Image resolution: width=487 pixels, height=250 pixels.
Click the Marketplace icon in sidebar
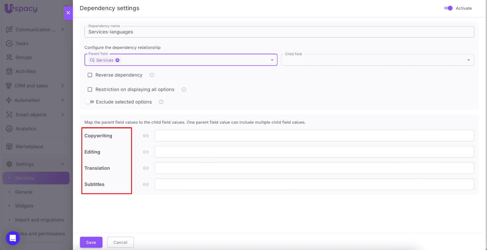click(9, 146)
